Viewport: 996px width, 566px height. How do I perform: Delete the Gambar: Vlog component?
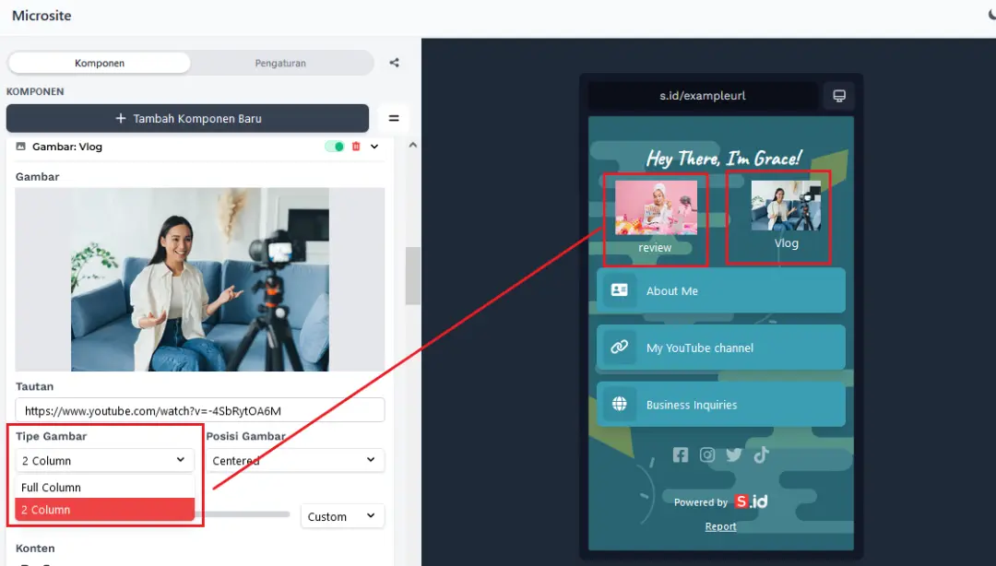click(356, 147)
